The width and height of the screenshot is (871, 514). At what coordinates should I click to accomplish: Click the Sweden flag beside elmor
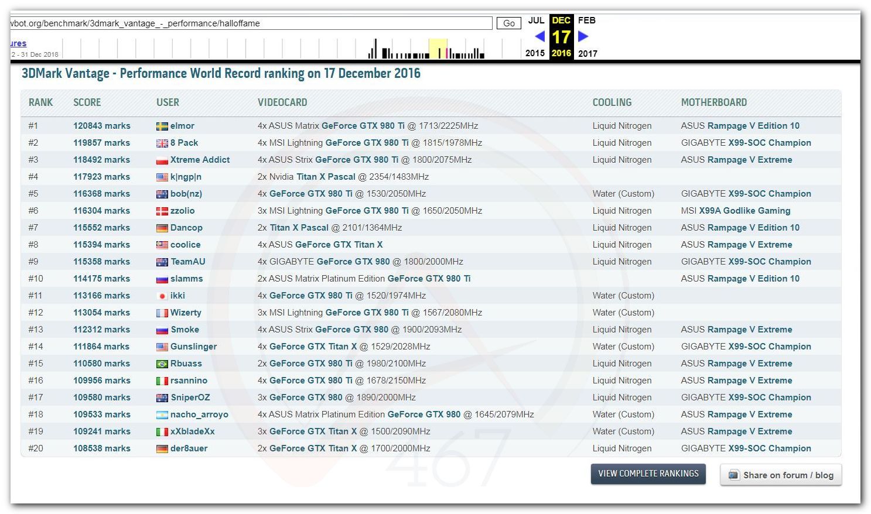(x=162, y=126)
